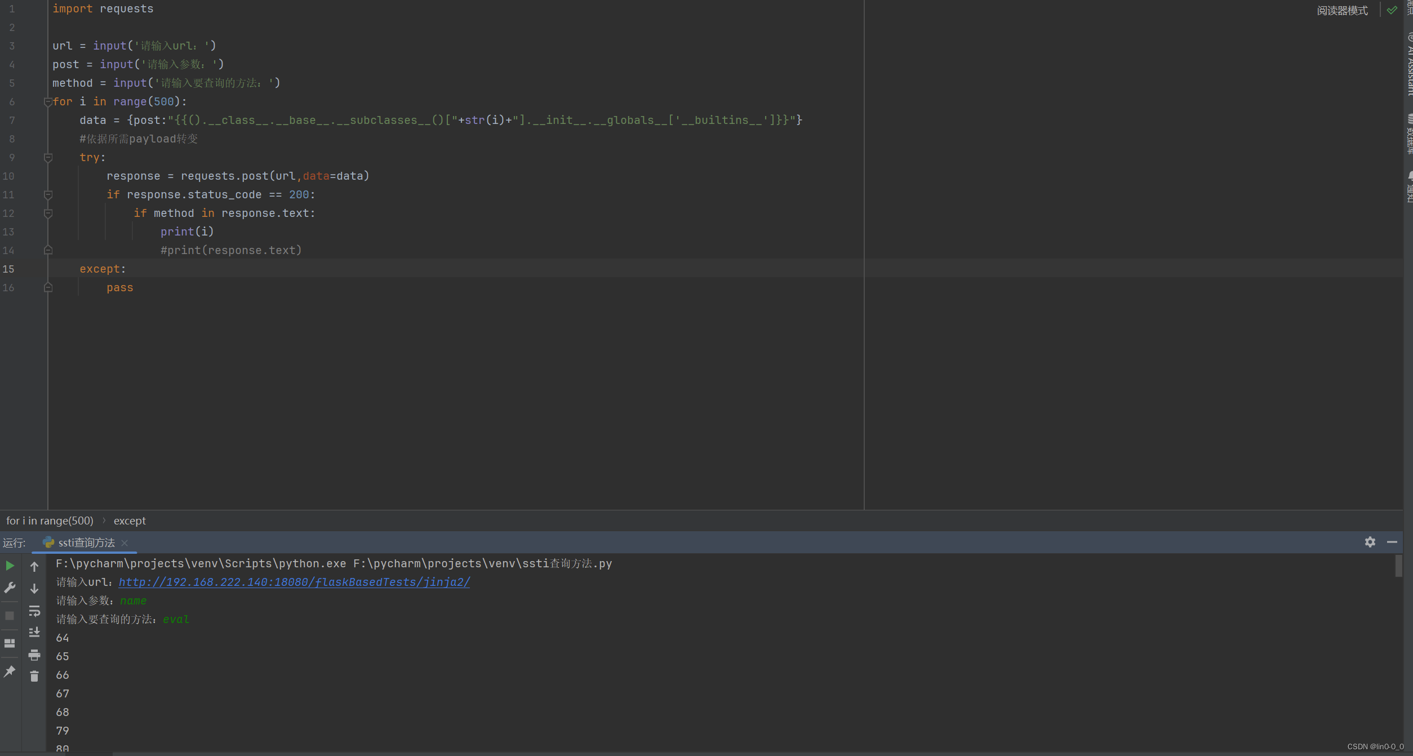Click scroll up the stack trace arrow
This screenshot has width=1413, height=756.
pyautogui.click(x=34, y=566)
